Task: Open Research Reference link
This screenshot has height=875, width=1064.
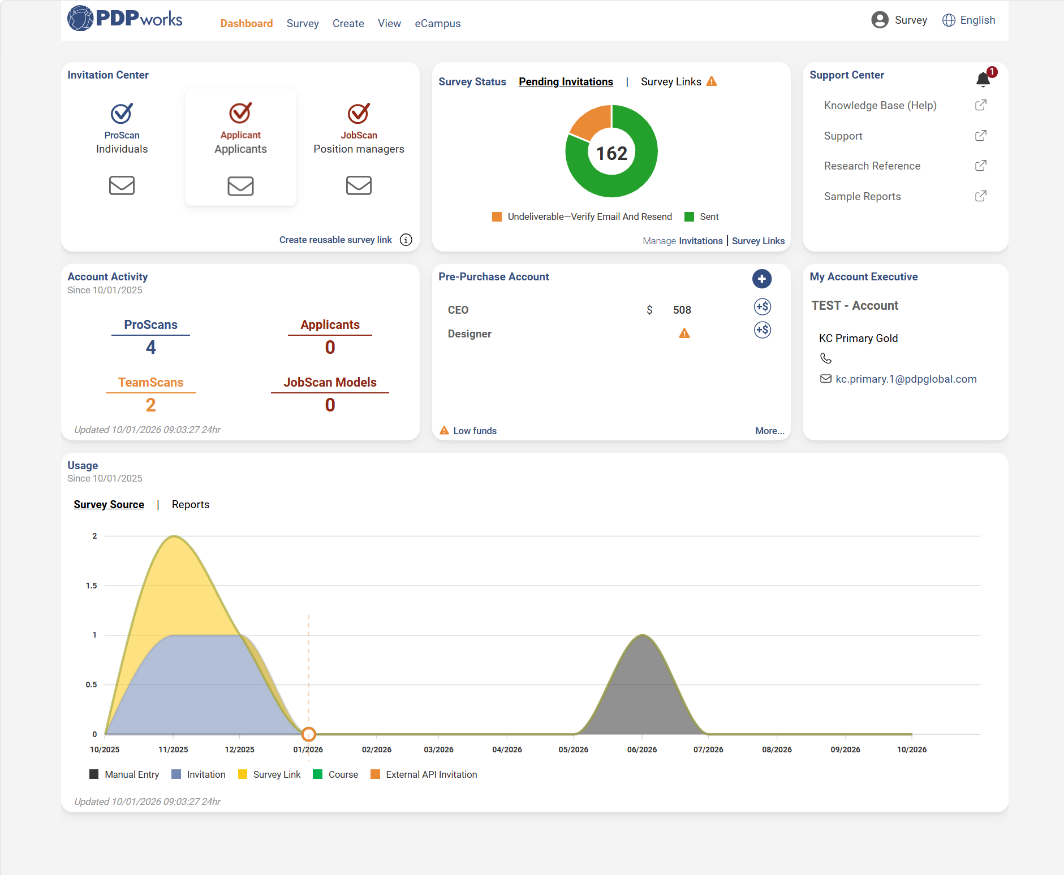Action: pyautogui.click(x=872, y=166)
